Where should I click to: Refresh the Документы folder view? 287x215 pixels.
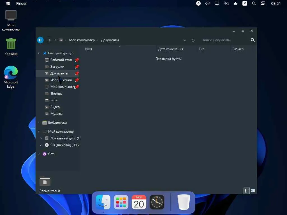point(193,40)
